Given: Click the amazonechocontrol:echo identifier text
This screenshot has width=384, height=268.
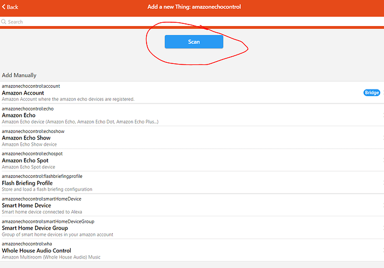Looking at the screenshot, I should pos(28,109).
